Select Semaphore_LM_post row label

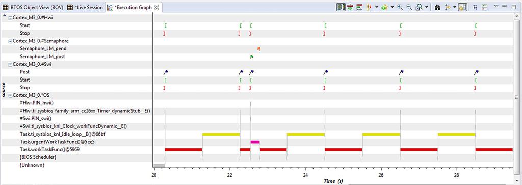point(42,57)
